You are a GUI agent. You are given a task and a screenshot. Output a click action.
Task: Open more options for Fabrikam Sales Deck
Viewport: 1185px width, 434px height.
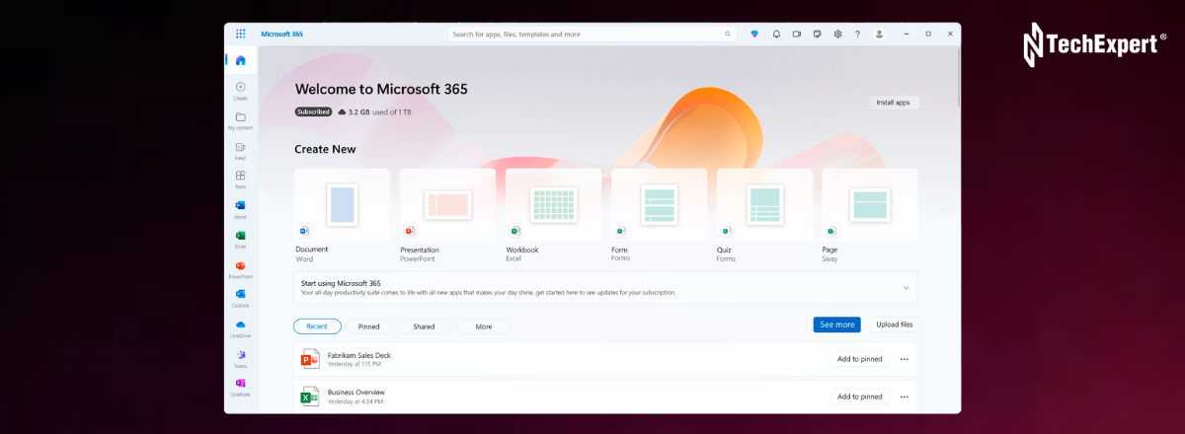[x=904, y=359]
